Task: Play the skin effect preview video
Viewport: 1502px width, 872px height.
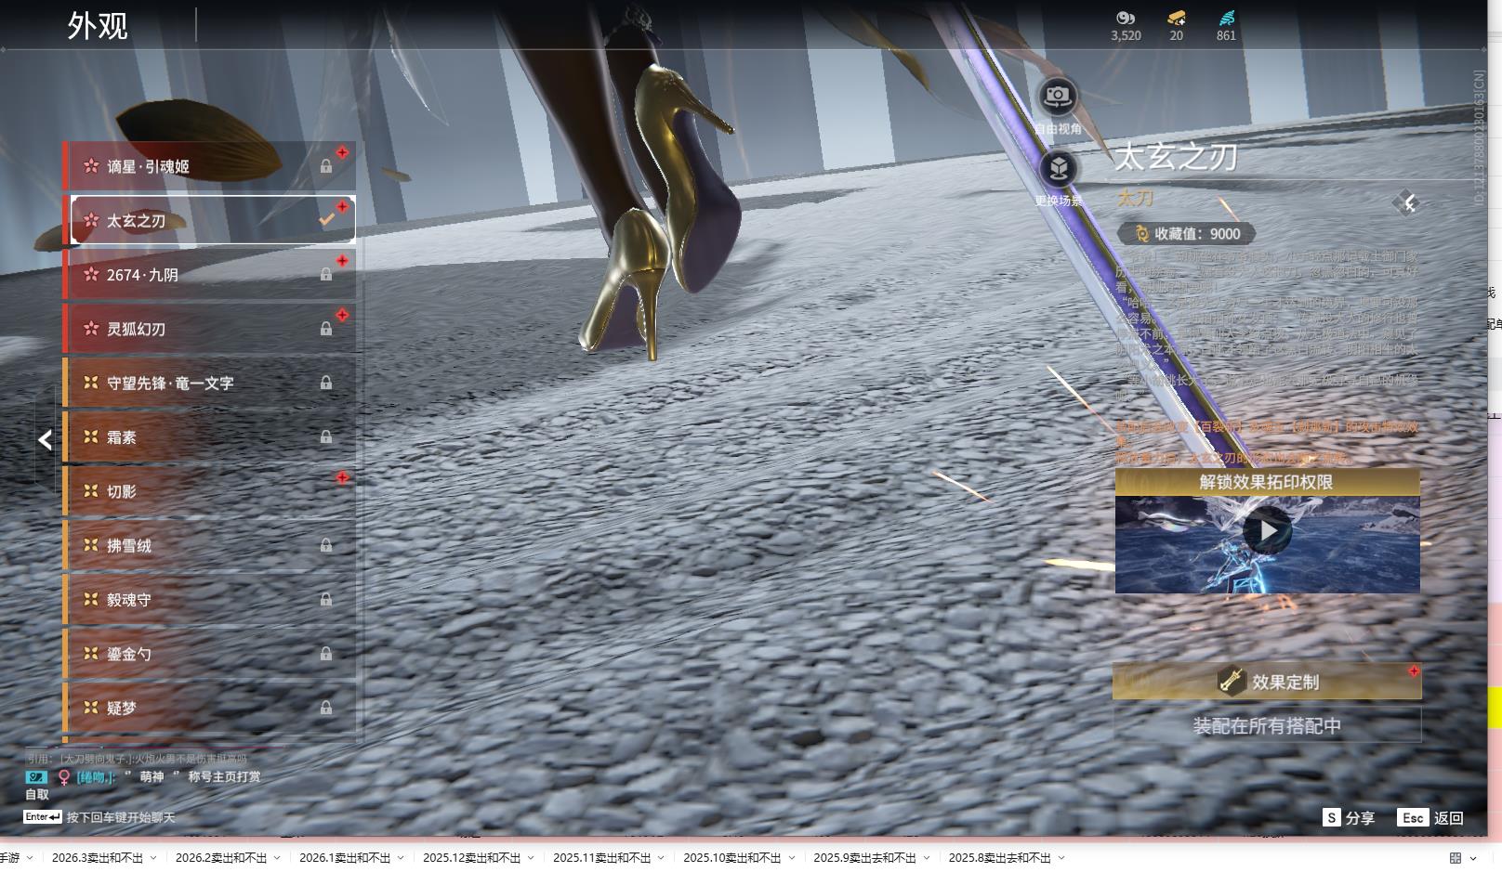Action: 1267,531
